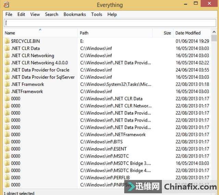Click the scrollbar up arrow
The width and height of the screenshot is (219, 195).
[x=214, y=32]
